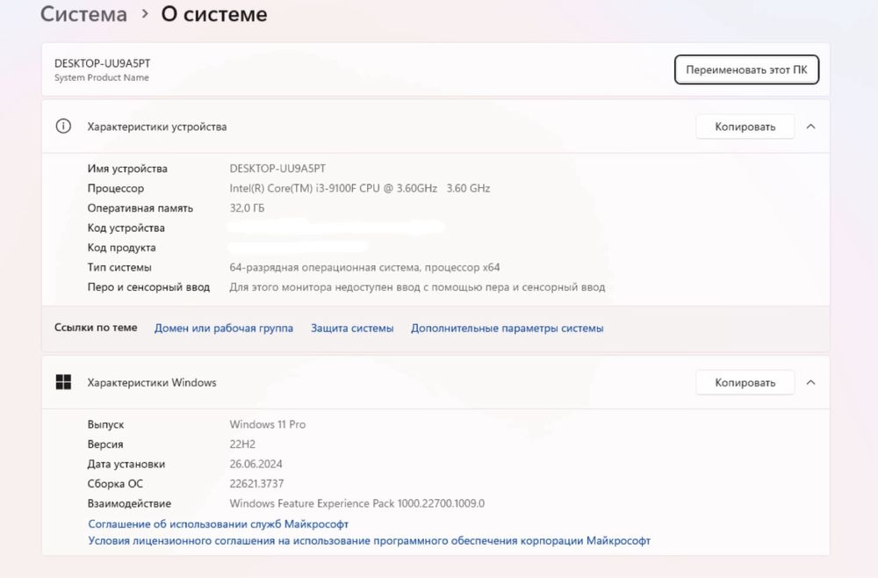Click Переименовать этот ПК button

tap(746, 69)
